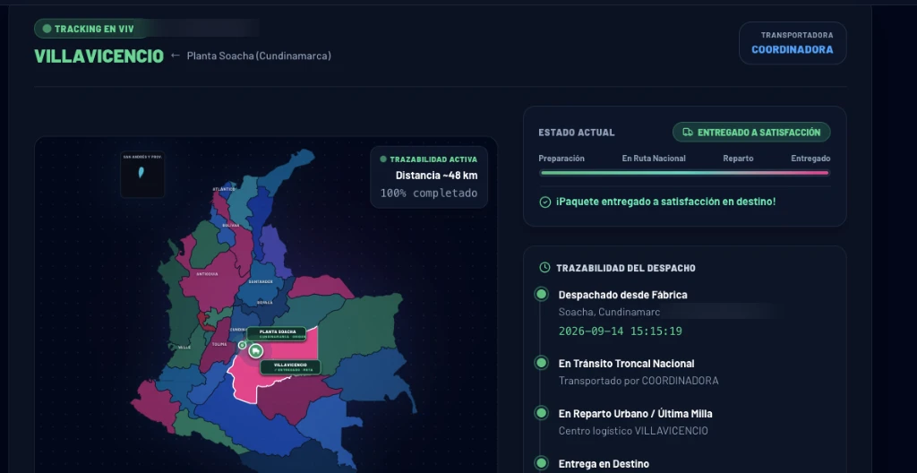Click the truck marker on the map
Viewport: 917px width, 473px height.
[255, 351]
